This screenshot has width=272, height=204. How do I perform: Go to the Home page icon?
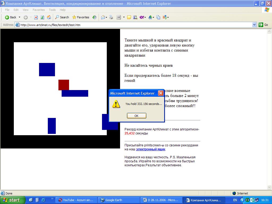49,17
